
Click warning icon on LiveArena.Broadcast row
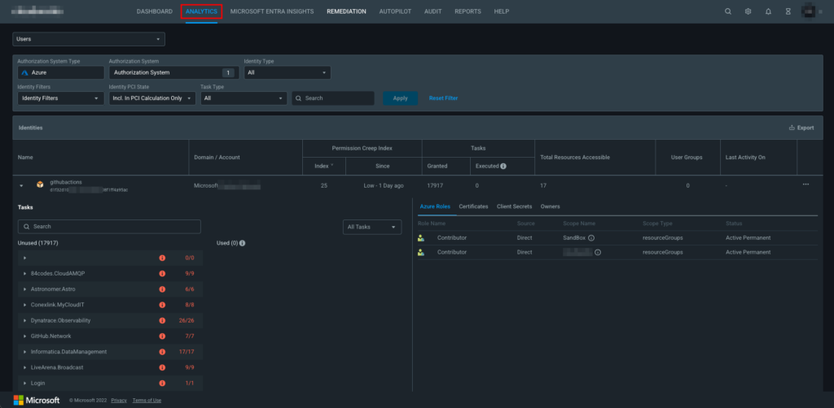point(162,367)
